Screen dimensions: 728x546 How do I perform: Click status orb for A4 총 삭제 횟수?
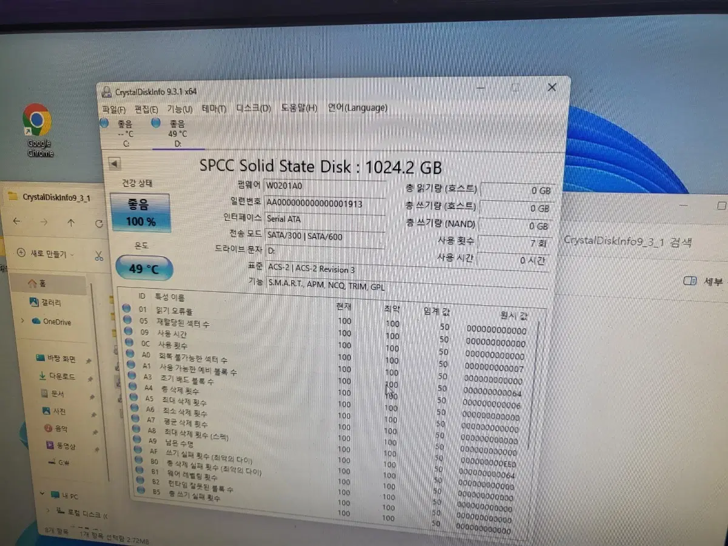pyautogui.click(x=132, y=386)
